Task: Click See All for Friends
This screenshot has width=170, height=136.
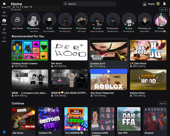Action: tap(164, 10)
